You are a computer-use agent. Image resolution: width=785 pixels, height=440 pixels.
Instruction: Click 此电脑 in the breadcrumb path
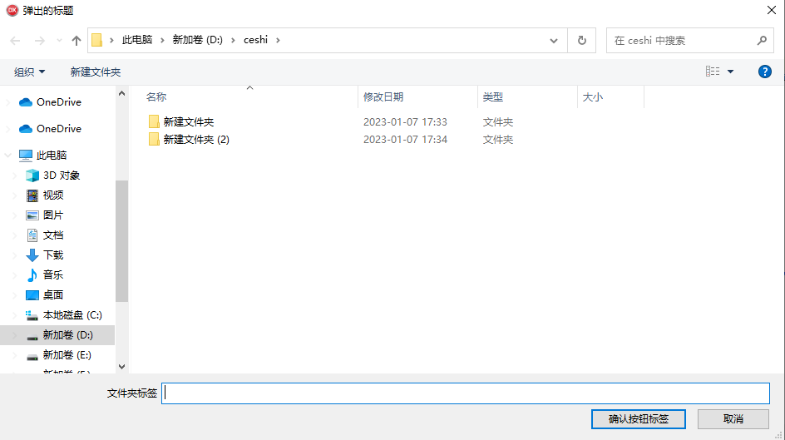click(x=137, y=40)
